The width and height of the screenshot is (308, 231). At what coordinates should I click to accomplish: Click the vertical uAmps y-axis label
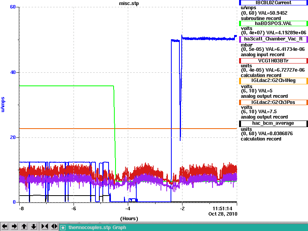(3, 104)
